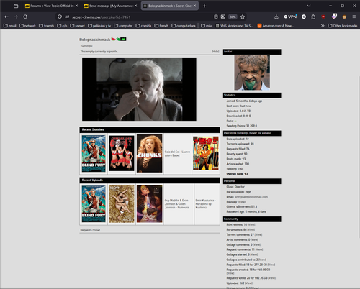Close the Forums View Topic tab
This screenshot has width=360, height=289.
click(76, 6)
